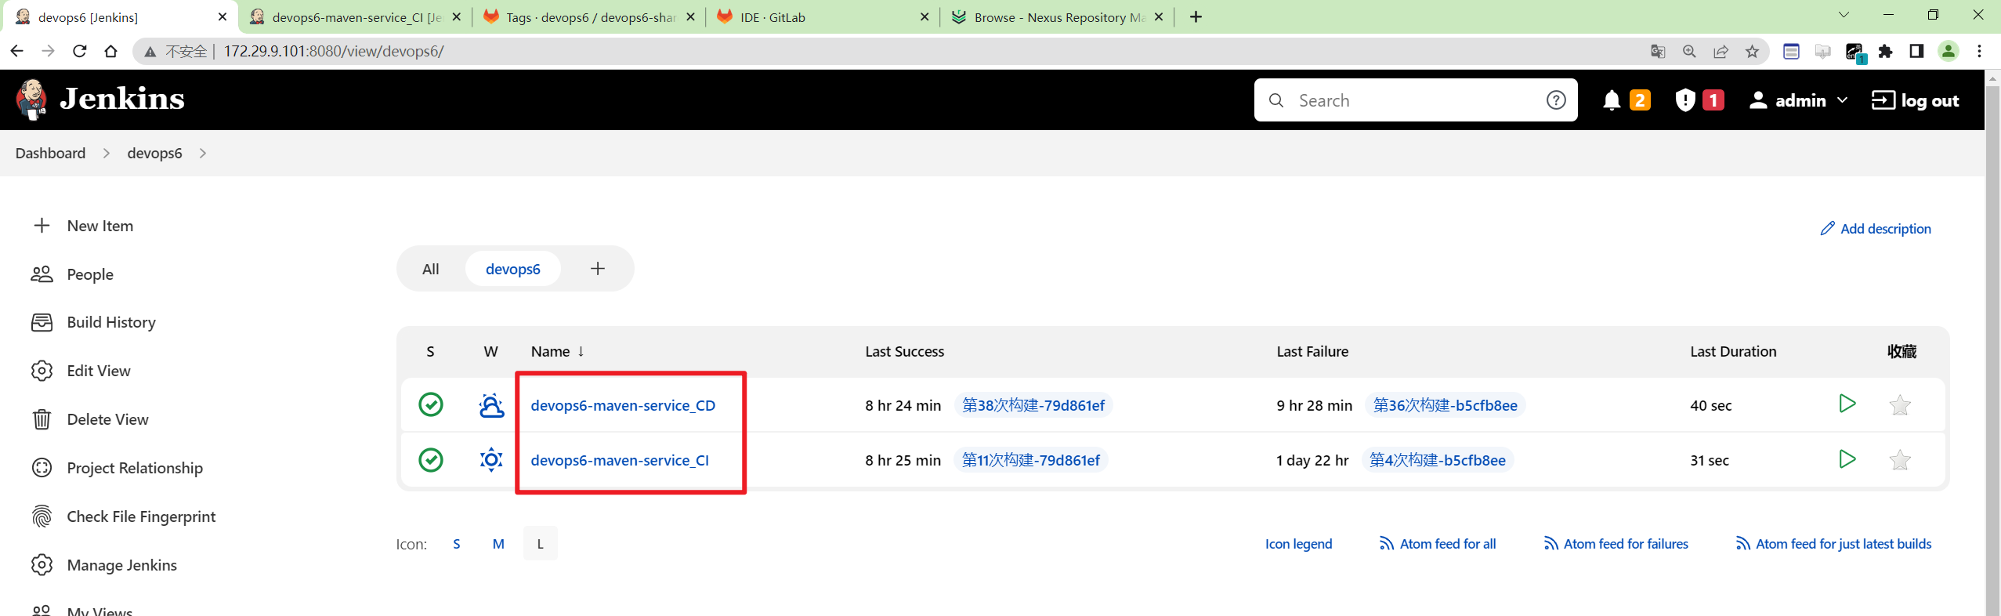Click the sunny weather icon for the CI job
The height and width of the screenshot is (616, 2001).
(x=491, y=459)
